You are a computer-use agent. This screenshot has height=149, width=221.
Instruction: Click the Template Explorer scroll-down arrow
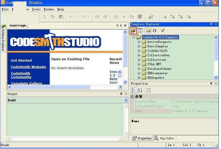pyautogui.click(x=216, y=77)
